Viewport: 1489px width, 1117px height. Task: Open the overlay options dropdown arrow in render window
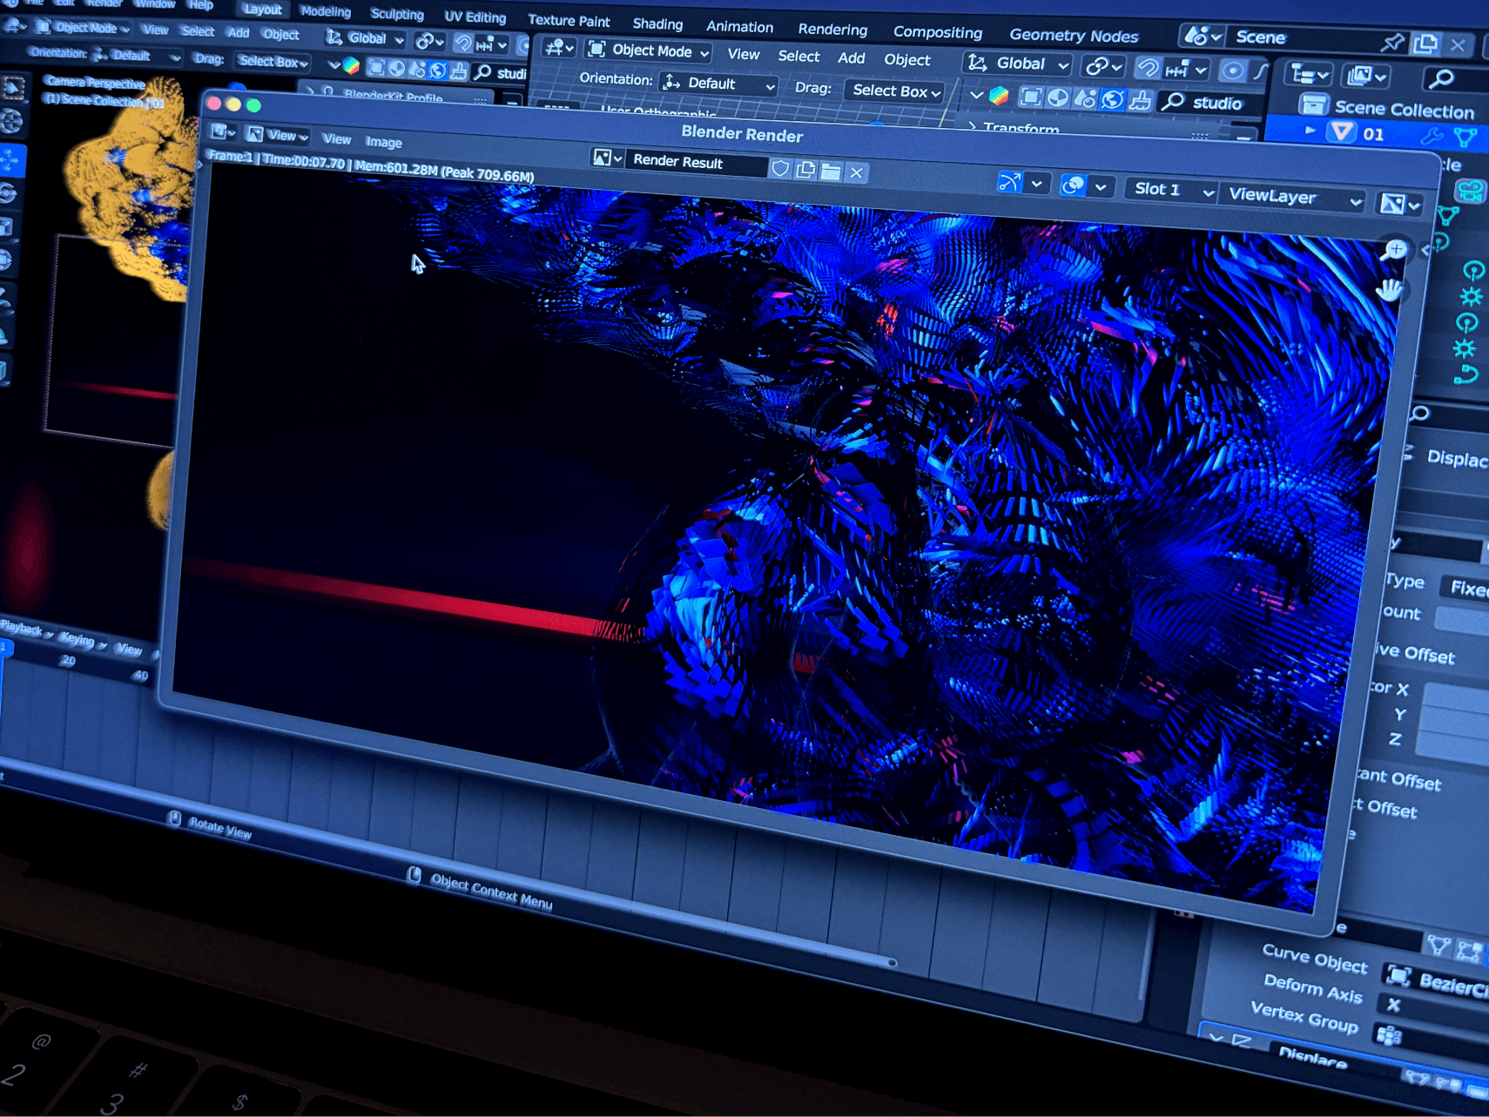click(x=1101, y=186)
